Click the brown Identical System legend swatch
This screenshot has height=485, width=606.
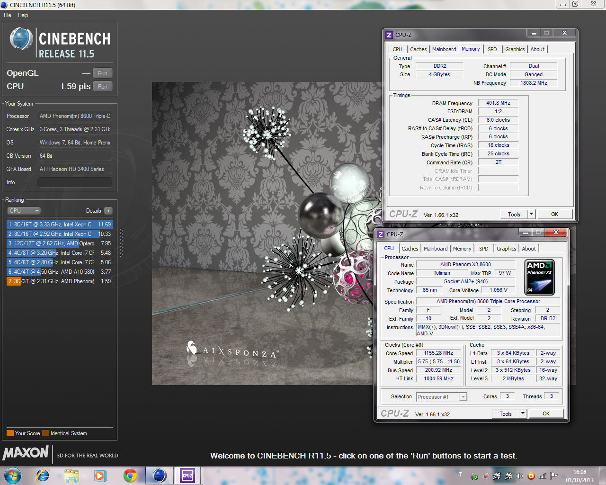tap(45, 433)
